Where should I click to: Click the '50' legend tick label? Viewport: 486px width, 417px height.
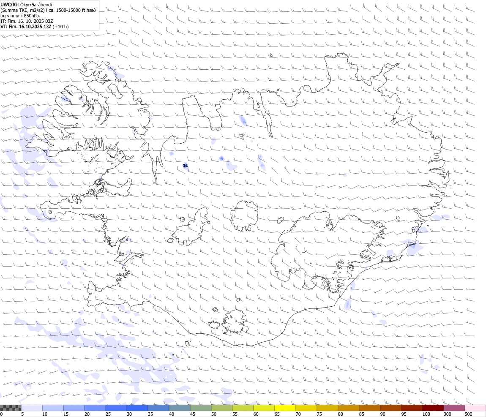click(x=214, y=414)
